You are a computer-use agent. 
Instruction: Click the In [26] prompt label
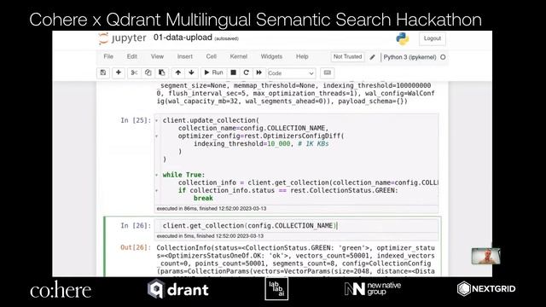pos(136,225)
